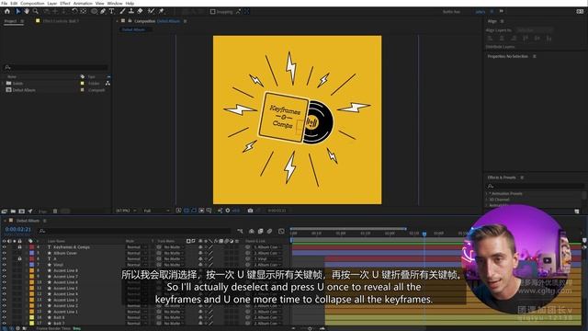The width and height of the screenshot is (588, 331).
Task: Click the Shy layers icon in timeline header
Action: tap(252, 231)
